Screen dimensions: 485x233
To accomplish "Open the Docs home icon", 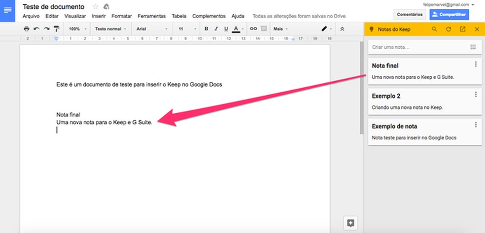I will tap(7, 11).
